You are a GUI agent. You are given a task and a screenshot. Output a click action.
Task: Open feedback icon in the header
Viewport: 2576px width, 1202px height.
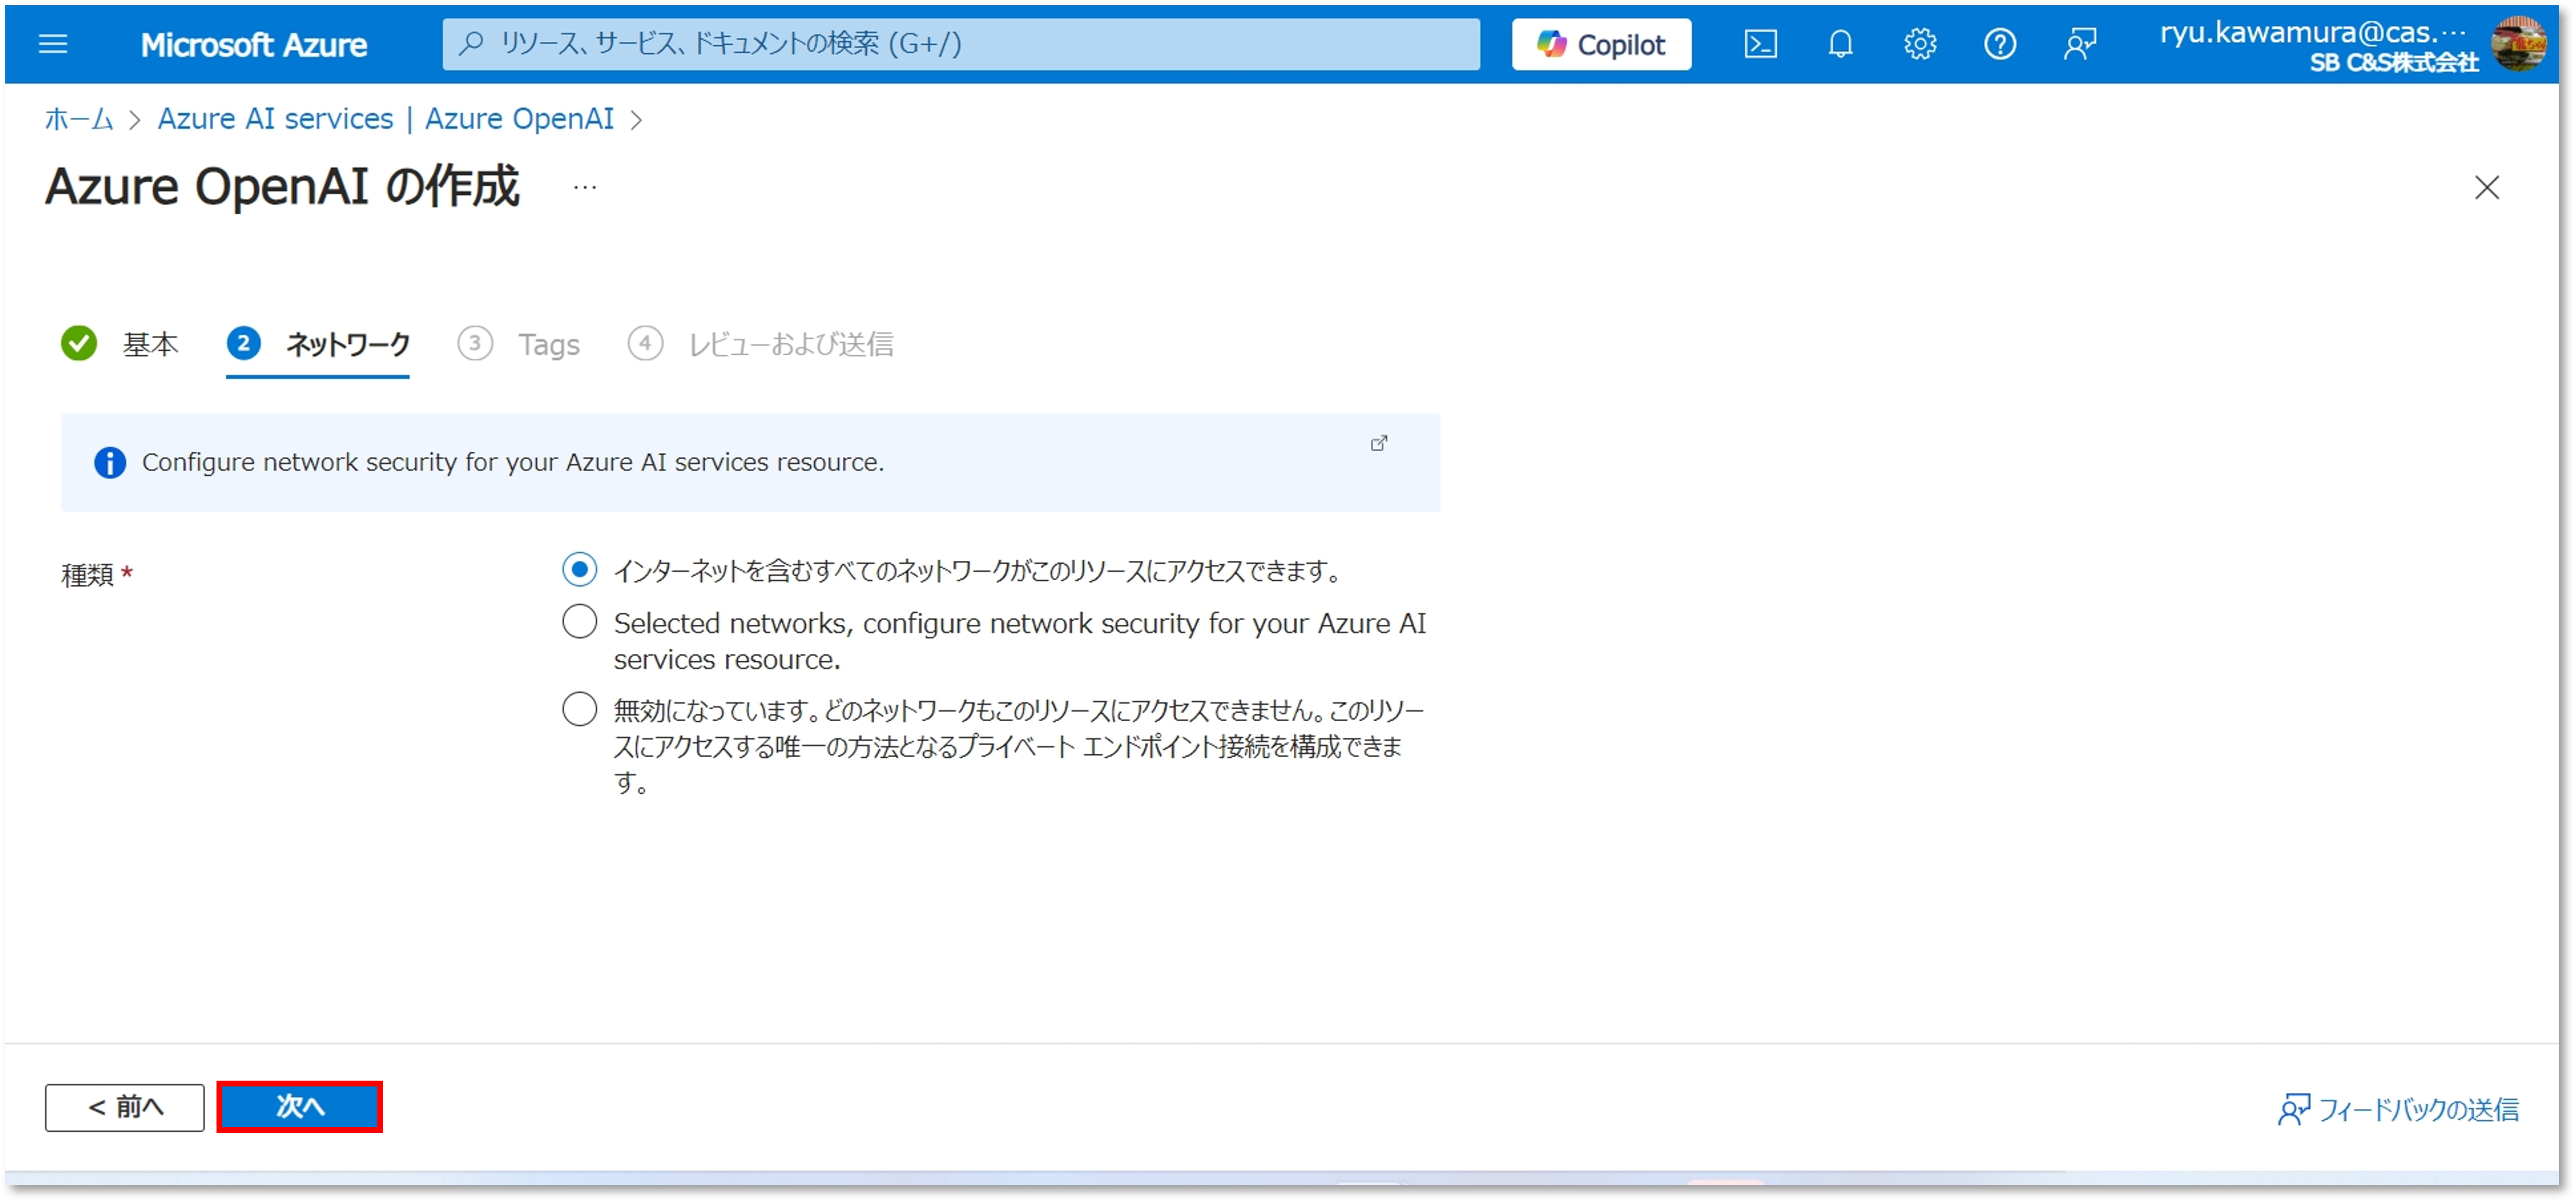click(x=2080, y=44)
